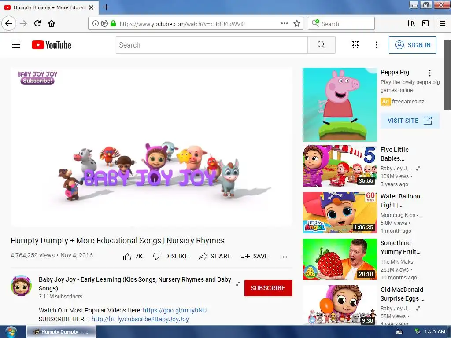Open the browser home page icon

pyautogui.click(x=52, y=23)
